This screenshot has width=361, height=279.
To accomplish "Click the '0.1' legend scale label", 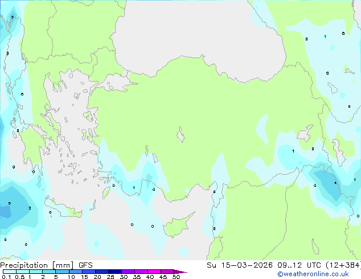I will (6, 277).
